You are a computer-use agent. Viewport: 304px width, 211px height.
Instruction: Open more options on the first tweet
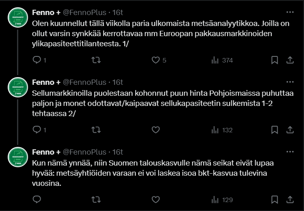click(290, 12)
